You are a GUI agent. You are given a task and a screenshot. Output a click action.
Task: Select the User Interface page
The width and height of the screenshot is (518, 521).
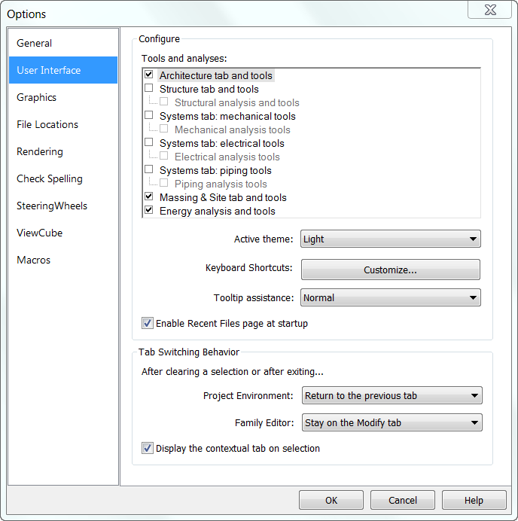[63, 70]
